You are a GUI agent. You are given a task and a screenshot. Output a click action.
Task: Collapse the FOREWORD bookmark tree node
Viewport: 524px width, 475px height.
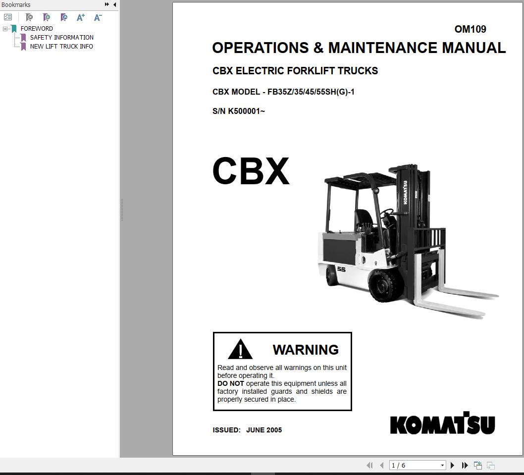[x=5, y=29]
